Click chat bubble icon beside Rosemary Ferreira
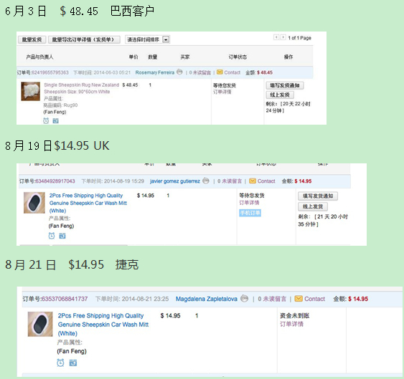Image resolution: width=404 pixels, height=379 pixels. coord(179,72)
